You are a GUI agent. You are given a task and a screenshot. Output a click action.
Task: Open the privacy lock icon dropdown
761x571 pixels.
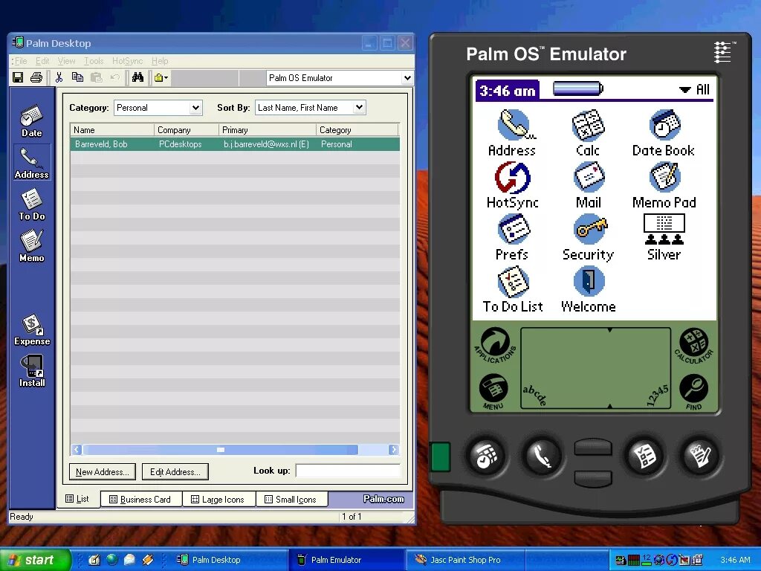coord(161,77)
